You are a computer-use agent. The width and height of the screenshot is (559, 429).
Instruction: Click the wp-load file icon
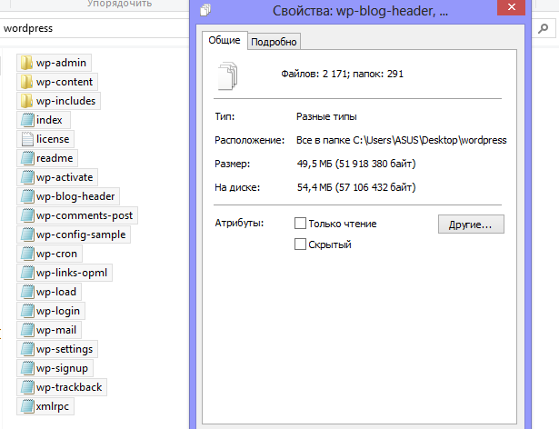[27, 292]
